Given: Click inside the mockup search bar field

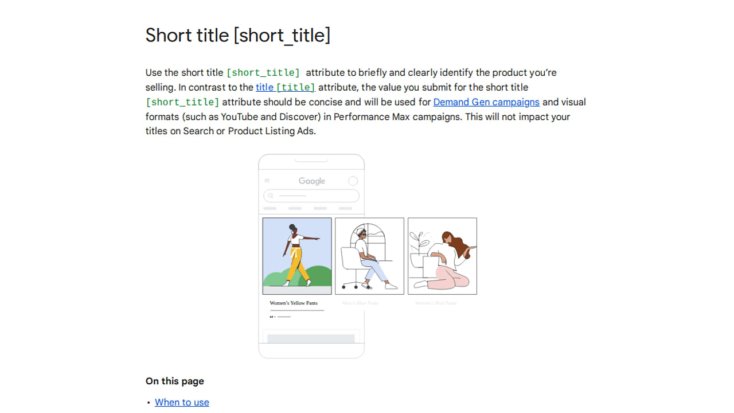Looking at the screenshot, I should pos(311,196).
